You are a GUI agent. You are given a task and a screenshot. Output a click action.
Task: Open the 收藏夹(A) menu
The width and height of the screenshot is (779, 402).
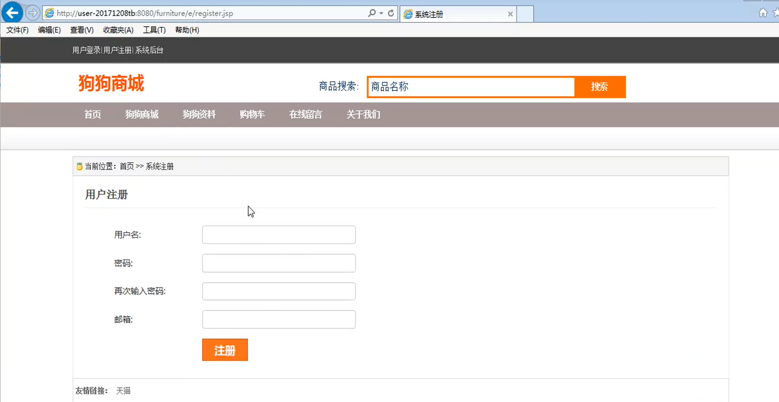[x=118, y=30]
